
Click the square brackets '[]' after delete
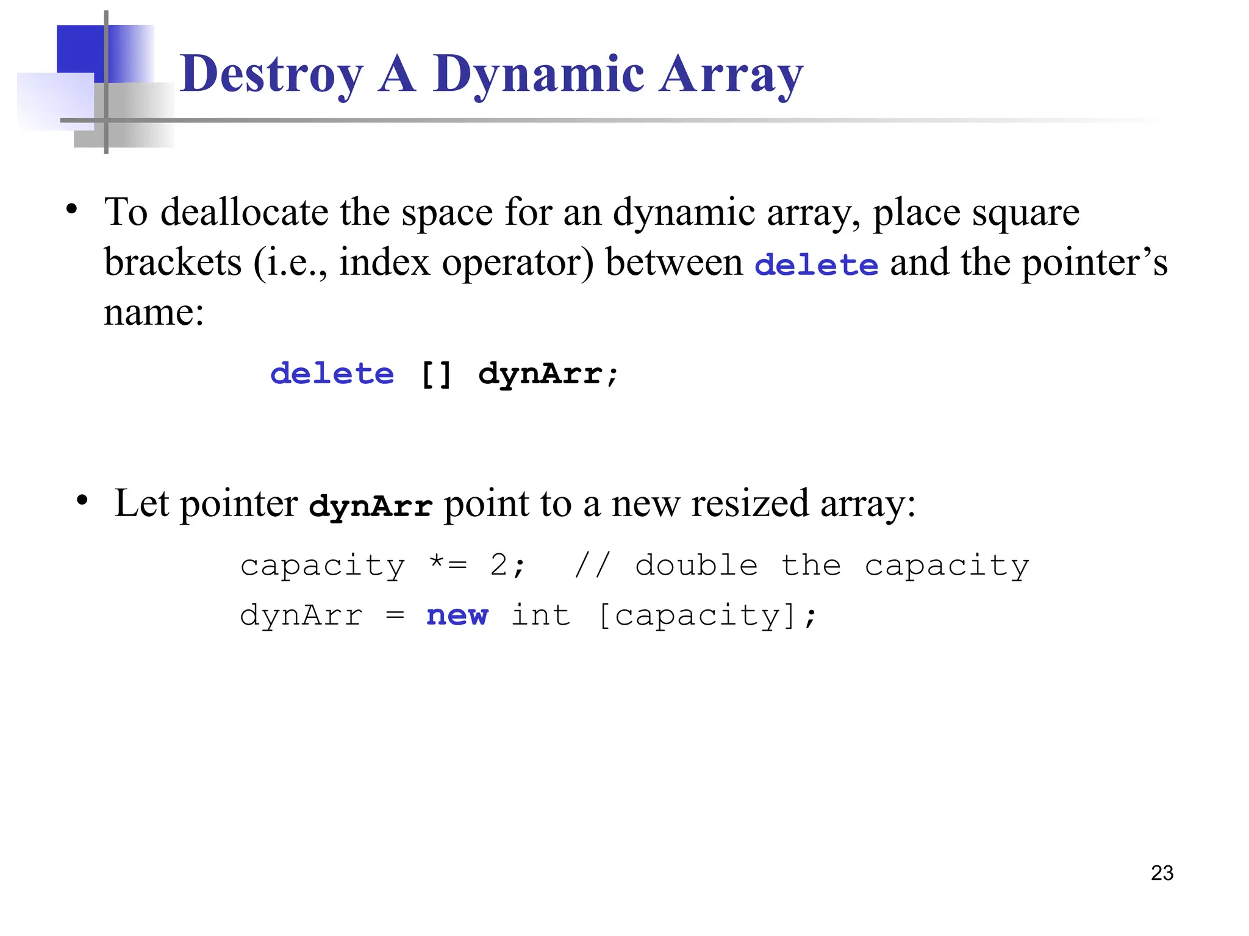click(x=437, y=374)
